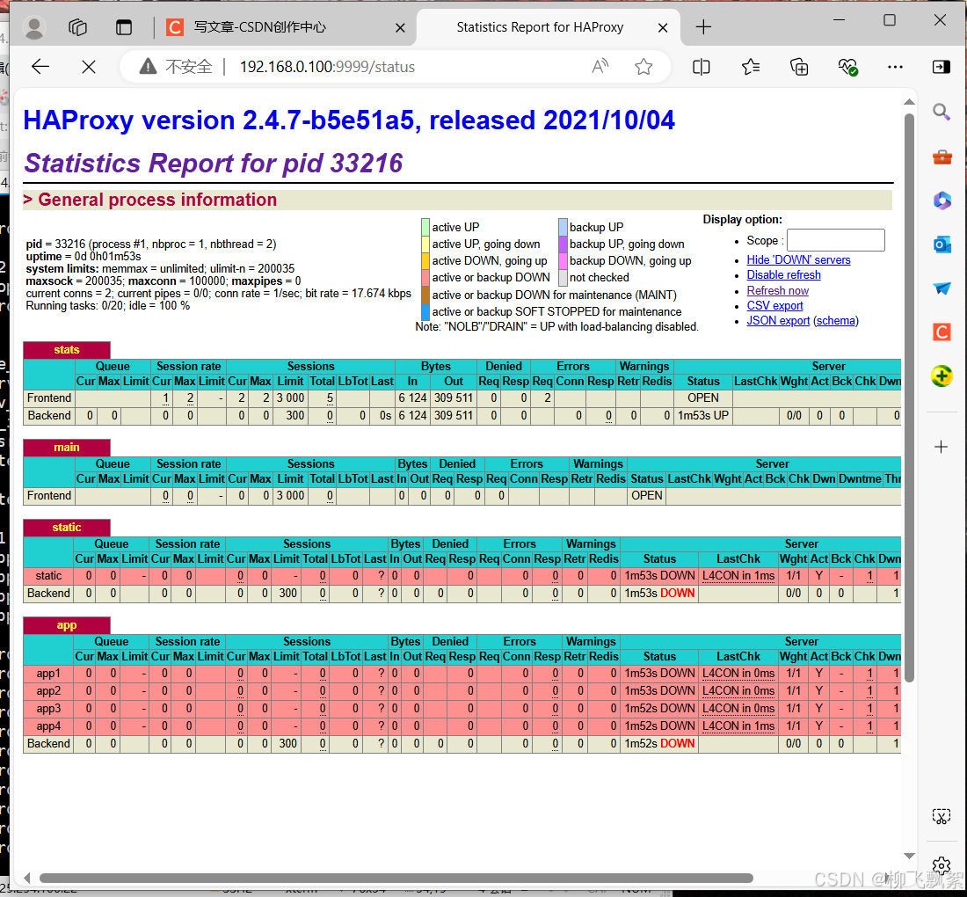Image resolution: width=967 pixels, height=897 pixels.
Task: Click the Refresh now link
Action: (777, 290)
